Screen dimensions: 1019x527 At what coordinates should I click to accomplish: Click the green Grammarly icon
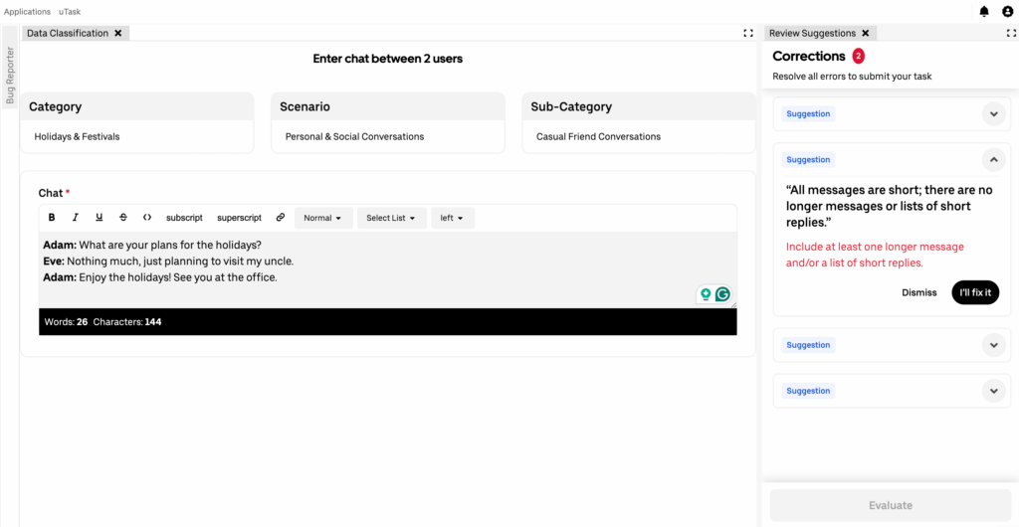(722, 294)
